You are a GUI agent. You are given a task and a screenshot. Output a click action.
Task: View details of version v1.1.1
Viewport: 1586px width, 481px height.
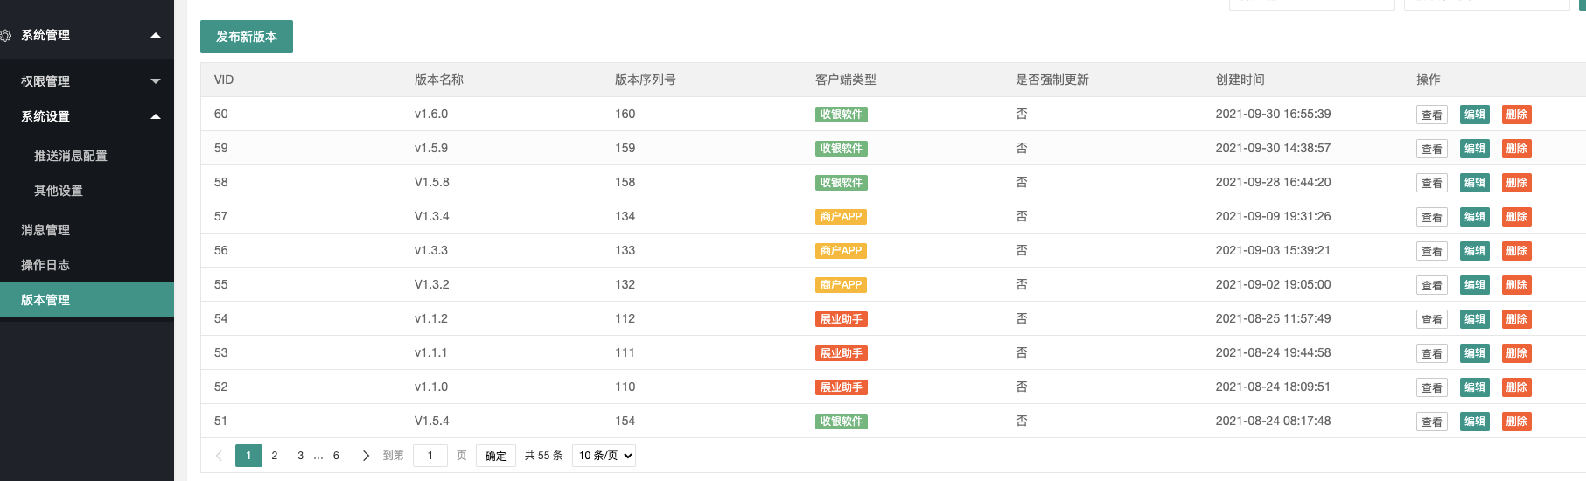pyautogui.click(x=1432, y=353)
